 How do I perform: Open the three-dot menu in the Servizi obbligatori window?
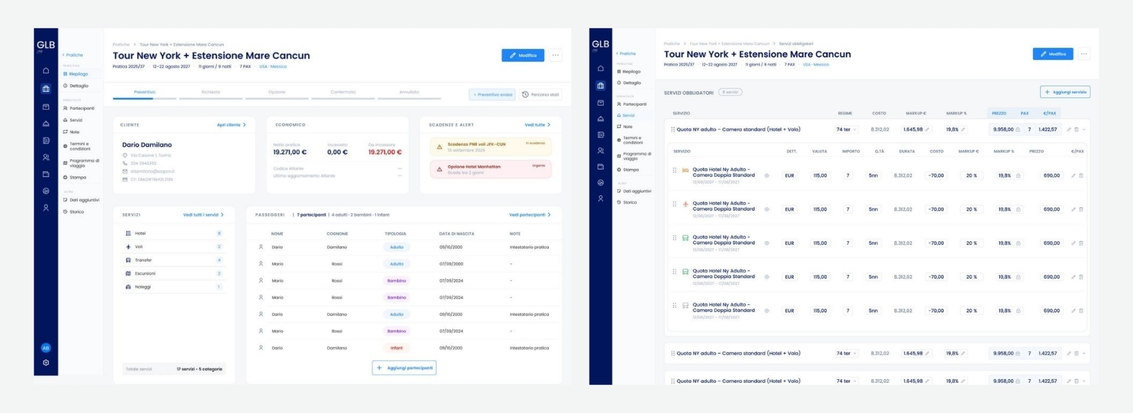coord(1083,54)
